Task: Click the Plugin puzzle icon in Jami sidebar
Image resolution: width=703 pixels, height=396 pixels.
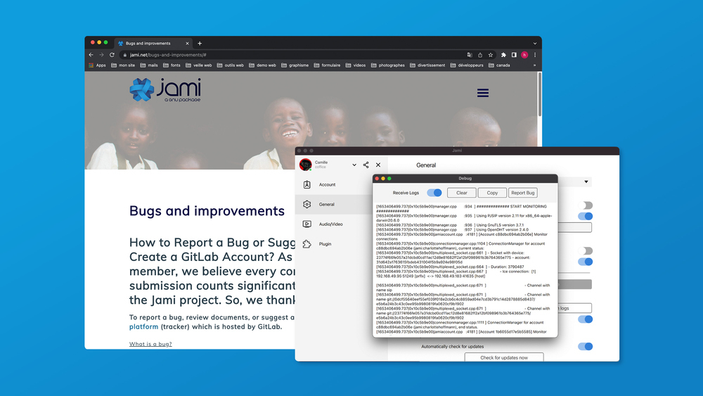Action: coord(307,244)
